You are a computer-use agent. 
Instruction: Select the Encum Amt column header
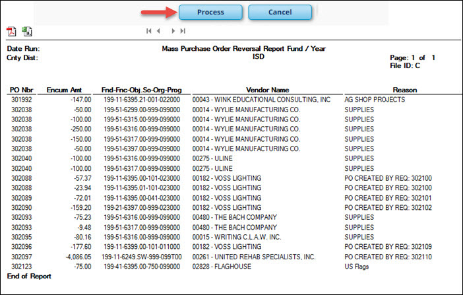(x=64, y=90)
